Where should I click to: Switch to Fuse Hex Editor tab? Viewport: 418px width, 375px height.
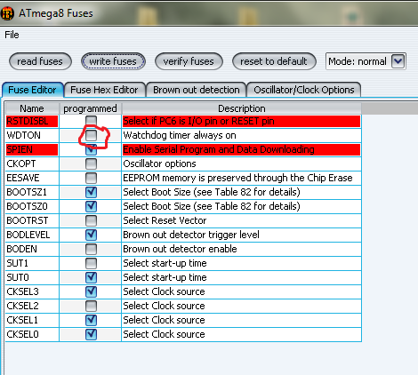(105, 90)
